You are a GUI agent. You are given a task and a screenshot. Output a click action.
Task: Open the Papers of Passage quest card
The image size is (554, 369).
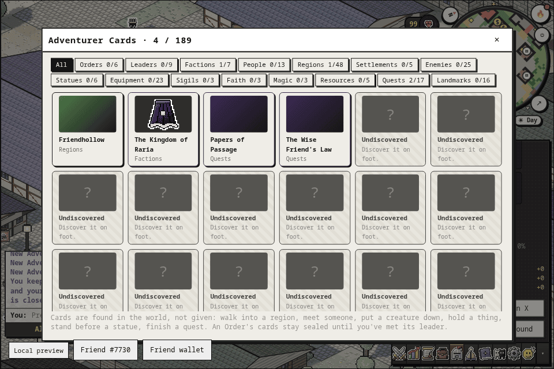pyautogui.click(x=239, y=129)
